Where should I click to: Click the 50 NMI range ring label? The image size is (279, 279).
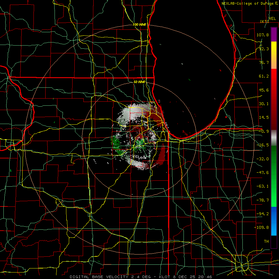coord(139,82)
